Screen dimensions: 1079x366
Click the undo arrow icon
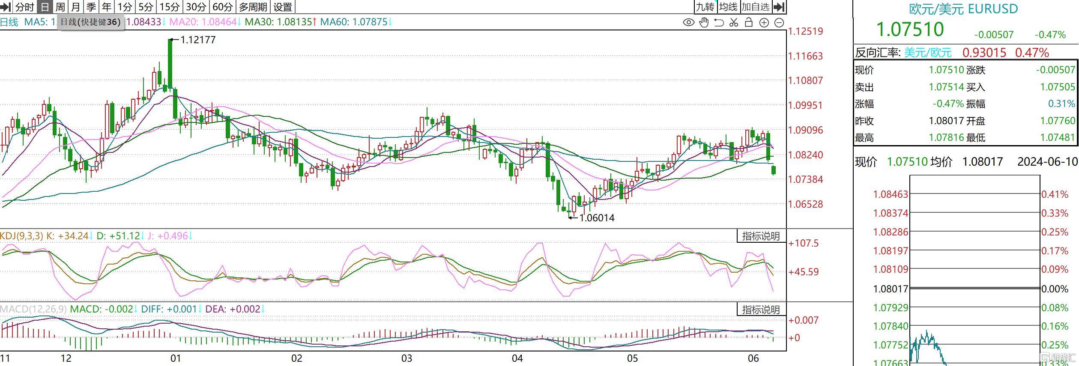pos(719,23)
